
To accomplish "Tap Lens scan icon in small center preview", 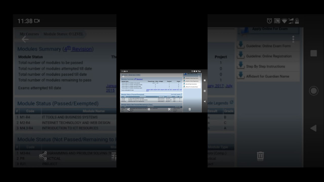I will click(169, 109).
